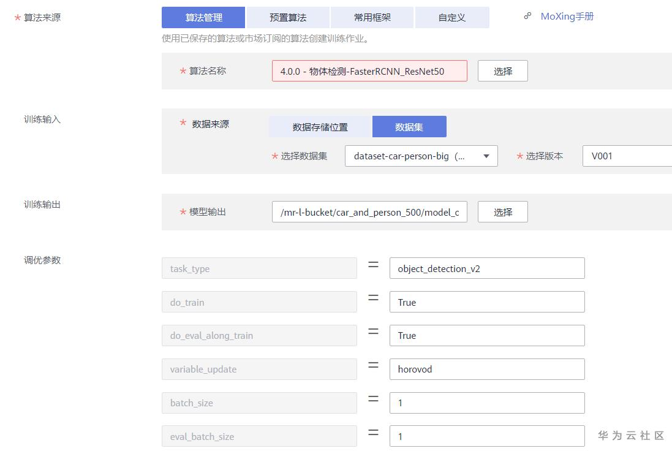Edit the do_train value field
The height and width of the screenshot is (451, 672).
tap(487, 302)
